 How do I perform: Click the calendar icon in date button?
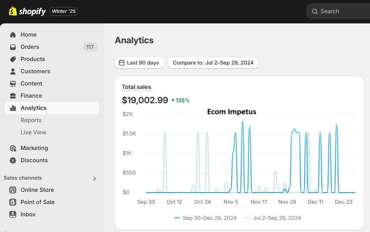pos(121,63)
